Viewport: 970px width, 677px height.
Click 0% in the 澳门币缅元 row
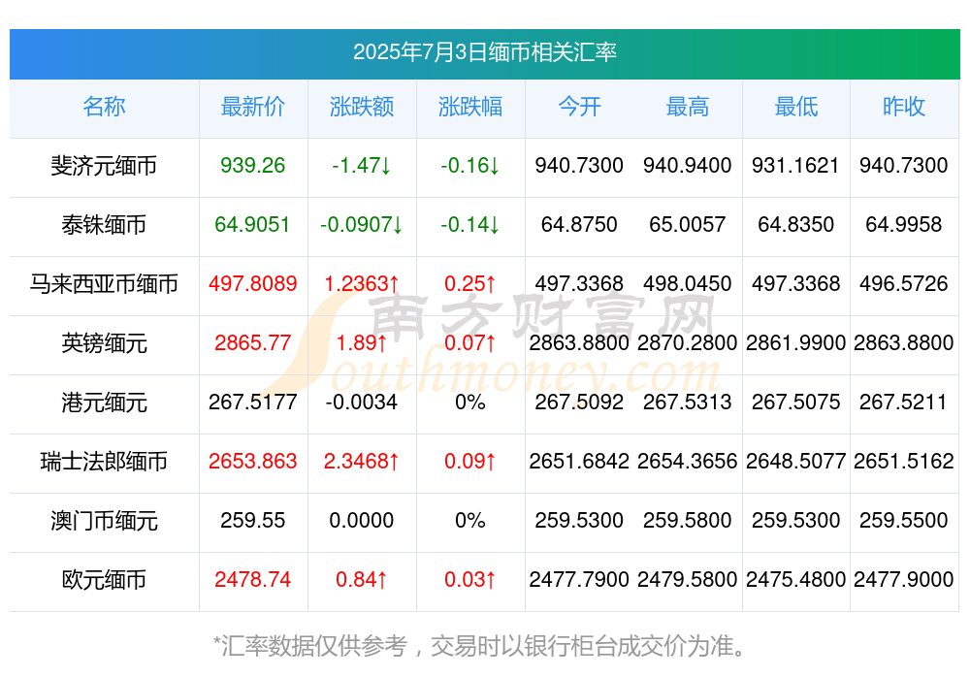[470, 520]
